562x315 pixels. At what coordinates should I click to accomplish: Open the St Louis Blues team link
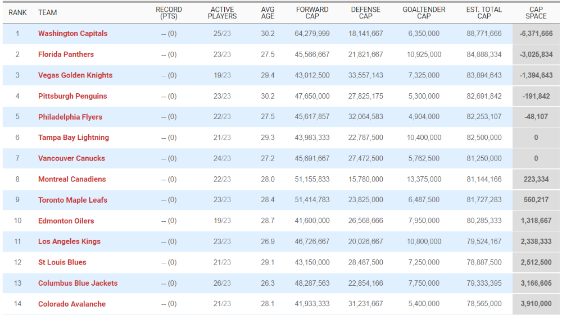tap(62, 262)
